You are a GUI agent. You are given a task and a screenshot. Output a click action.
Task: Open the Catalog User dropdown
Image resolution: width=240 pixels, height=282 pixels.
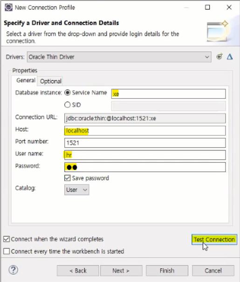pos(77,190)
